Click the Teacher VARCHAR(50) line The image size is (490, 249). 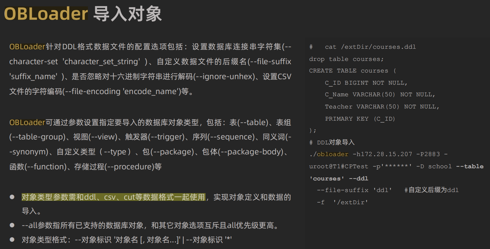382,107
